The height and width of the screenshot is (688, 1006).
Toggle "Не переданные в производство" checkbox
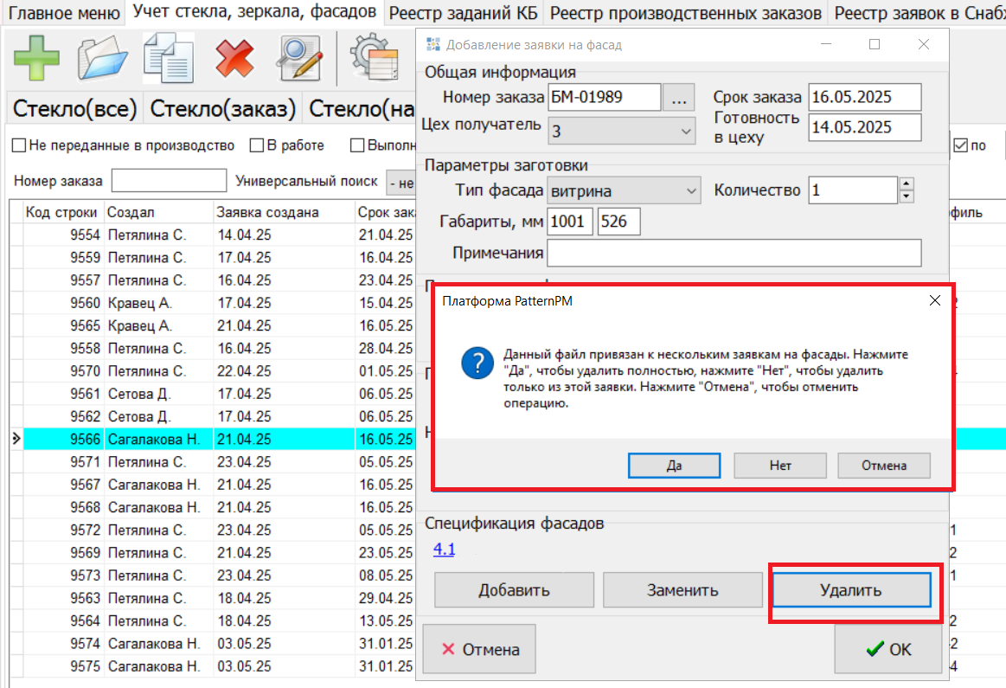pyautogui.click(x=18, y=145)
